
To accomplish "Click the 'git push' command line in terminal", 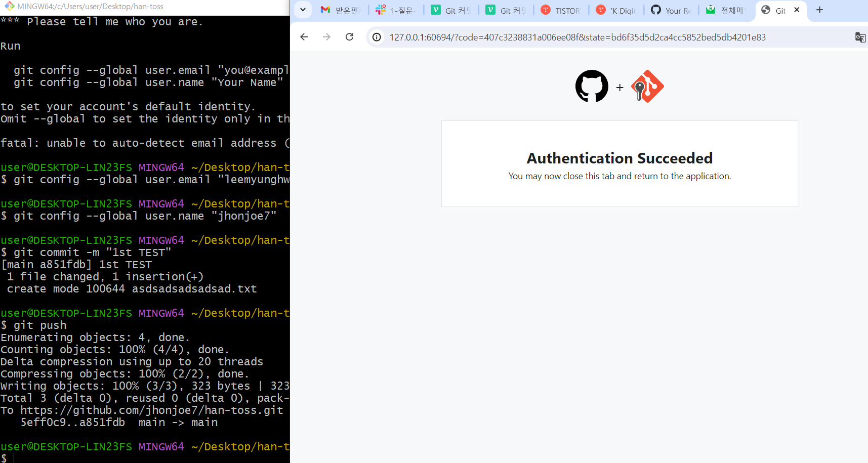I will pyautogui.click(x=34, y=325).
